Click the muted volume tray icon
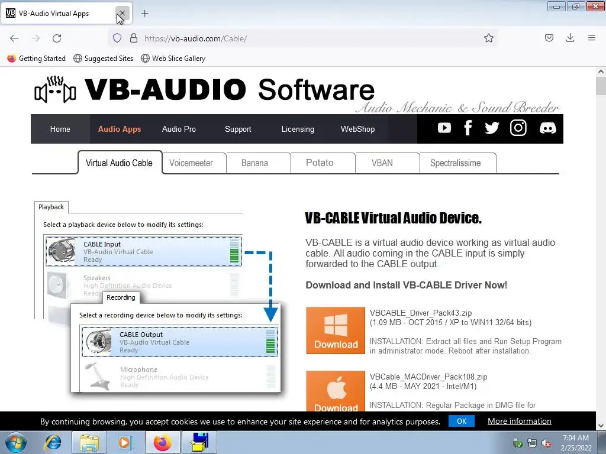This screenshot has height=454, width=606. click(546, 443)
